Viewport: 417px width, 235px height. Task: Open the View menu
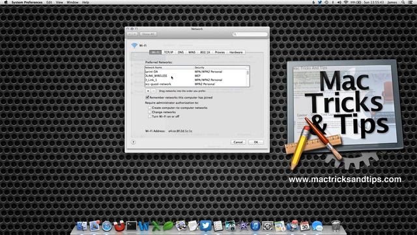(x=59, y=2)
